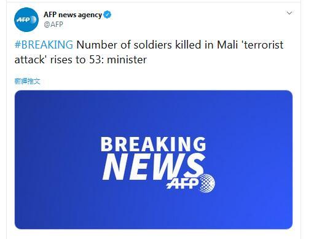Click the Chinese translate tweet link
The height and width of the screenshot is (239, 314).
[x=27, y=81]
